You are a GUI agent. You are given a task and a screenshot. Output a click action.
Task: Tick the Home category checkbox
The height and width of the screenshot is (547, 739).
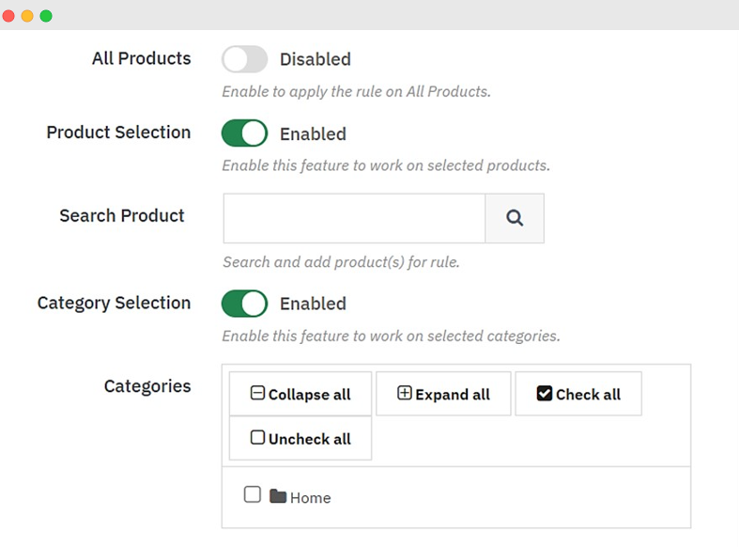click(x=252, y=494)
